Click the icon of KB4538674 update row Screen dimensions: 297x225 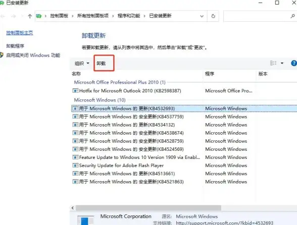[x=75, y=133]
